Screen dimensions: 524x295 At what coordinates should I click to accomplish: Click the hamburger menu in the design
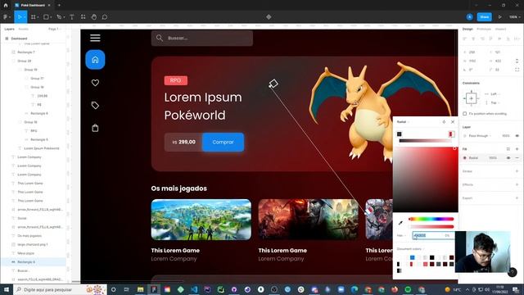(x=95, y=38)
